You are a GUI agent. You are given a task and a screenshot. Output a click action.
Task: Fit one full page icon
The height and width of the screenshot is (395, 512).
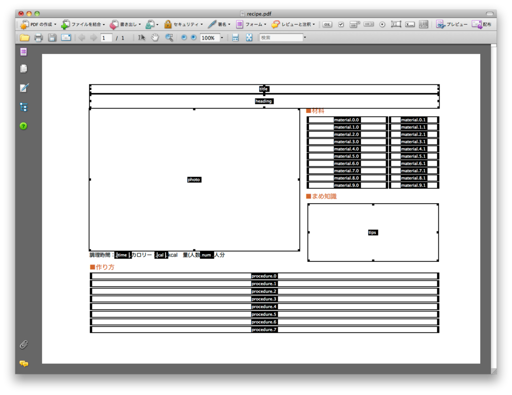pos(249,38)
